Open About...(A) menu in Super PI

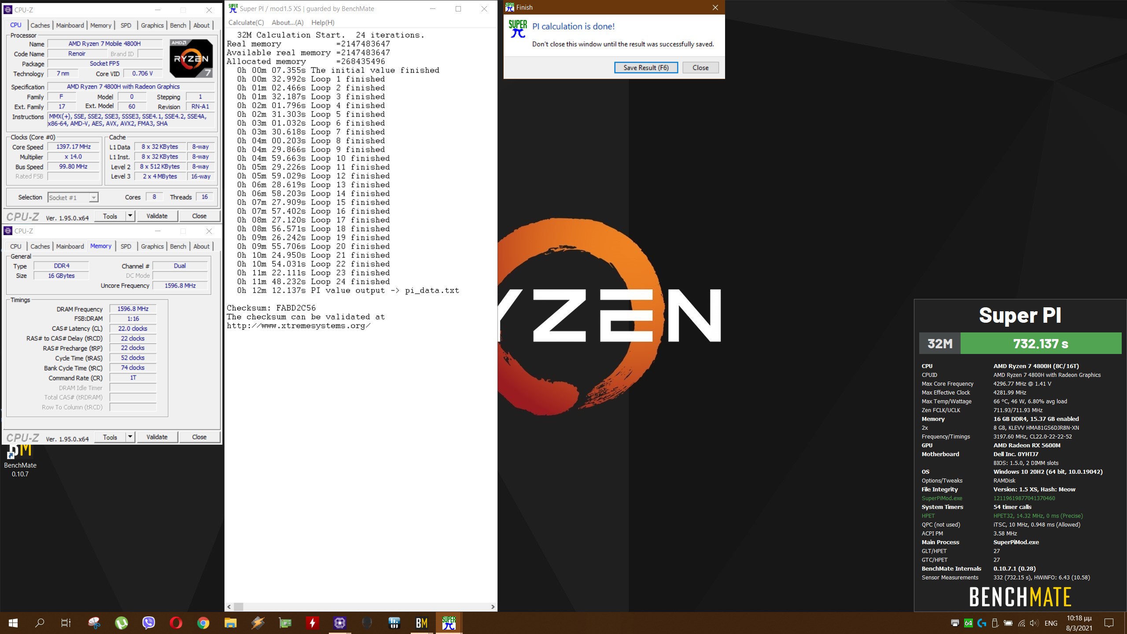pyautogui.click(x=287, y=22)
